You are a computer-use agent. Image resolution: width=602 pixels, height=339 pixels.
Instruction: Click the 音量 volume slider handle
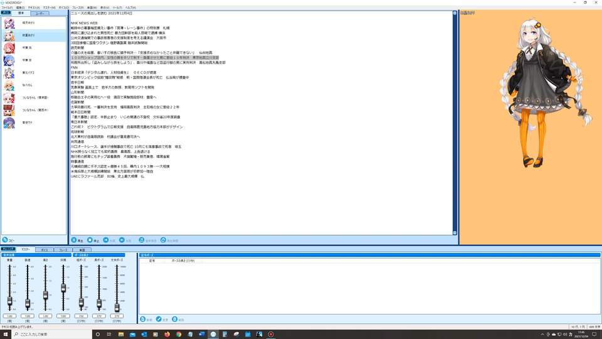coord(9,301)
